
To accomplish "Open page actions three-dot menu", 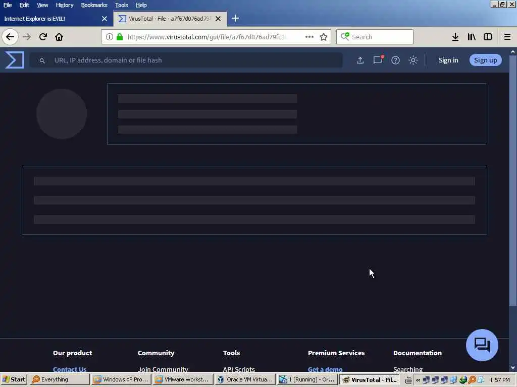I will pyautogui.click(x=309, y=37).
